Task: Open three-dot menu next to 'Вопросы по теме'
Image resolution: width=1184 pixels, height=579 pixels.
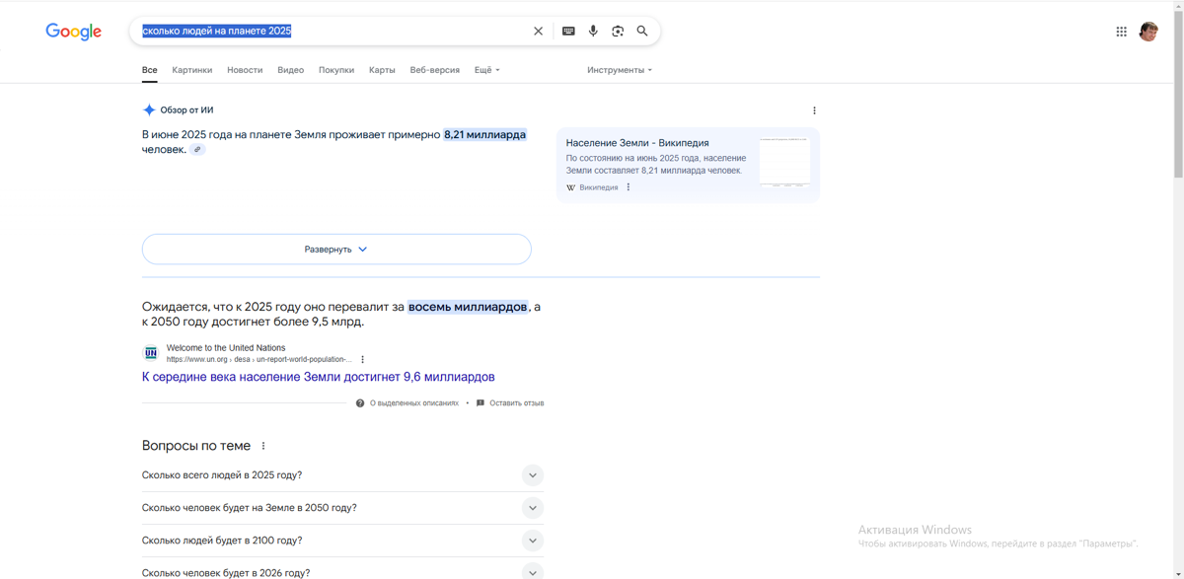Action: tap(263, 446)
